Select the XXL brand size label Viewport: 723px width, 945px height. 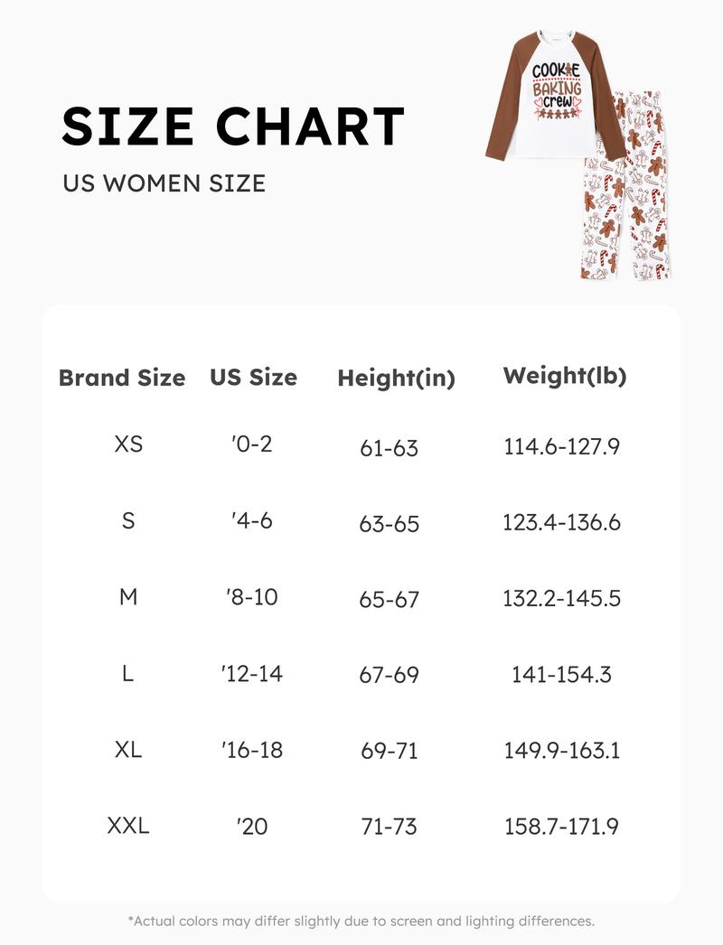128,825
